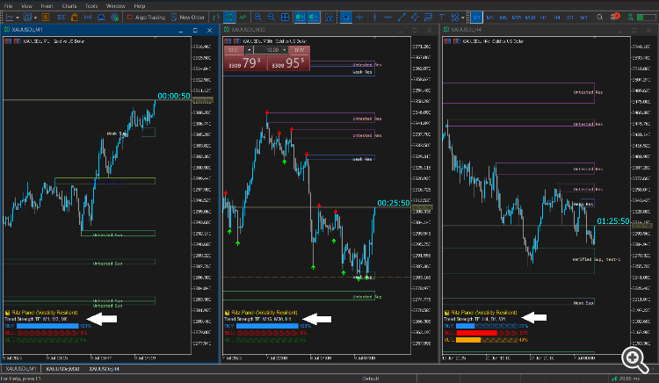Set timeframe to M30
This screenshot has width=659, height=383.
tap(530, 18)
